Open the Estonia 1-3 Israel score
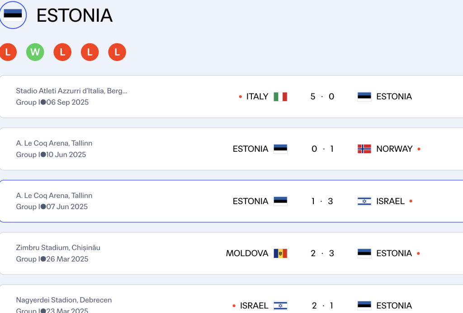The width and height of the screenshot is (463, 313). point(322,201)
